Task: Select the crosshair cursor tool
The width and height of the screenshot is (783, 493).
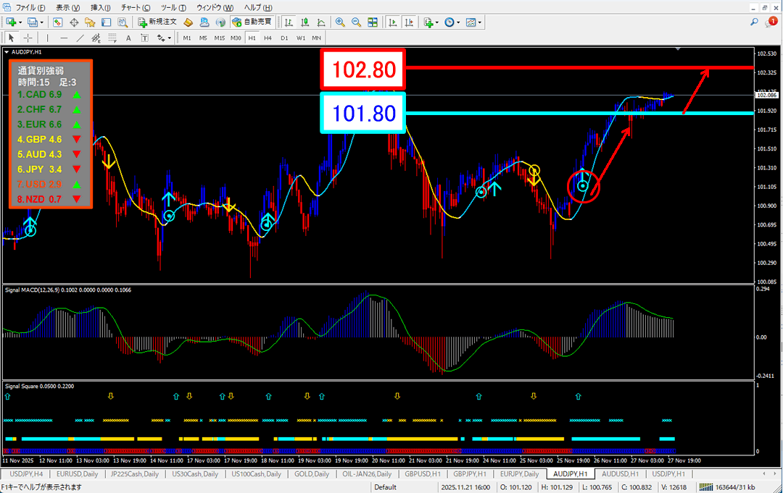Action: pyautogui.click(x=28, y=38)
